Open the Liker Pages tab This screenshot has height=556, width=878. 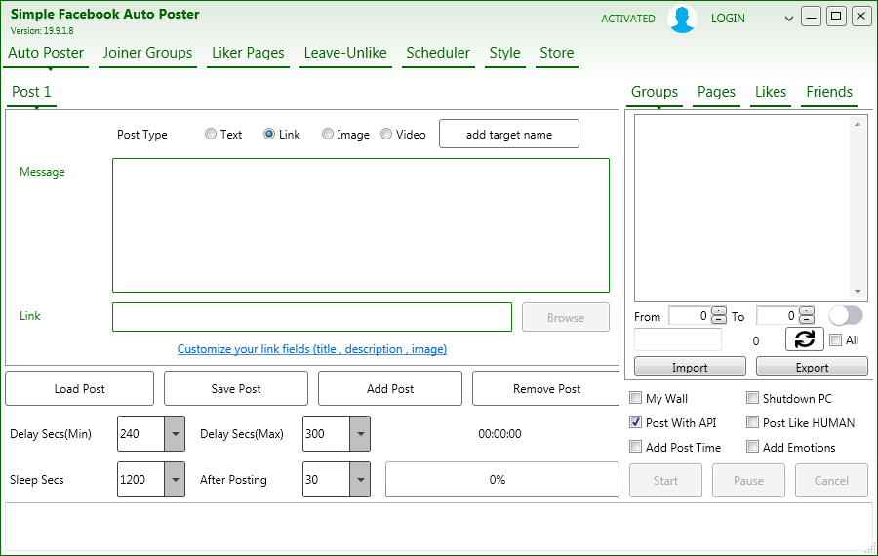[248, 53]
